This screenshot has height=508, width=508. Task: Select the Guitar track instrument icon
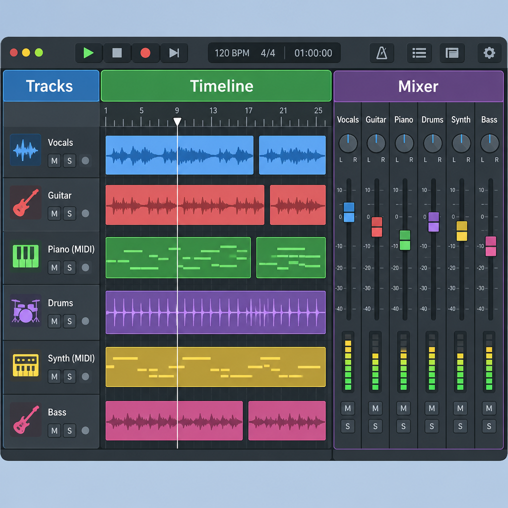tap(26, 202)
